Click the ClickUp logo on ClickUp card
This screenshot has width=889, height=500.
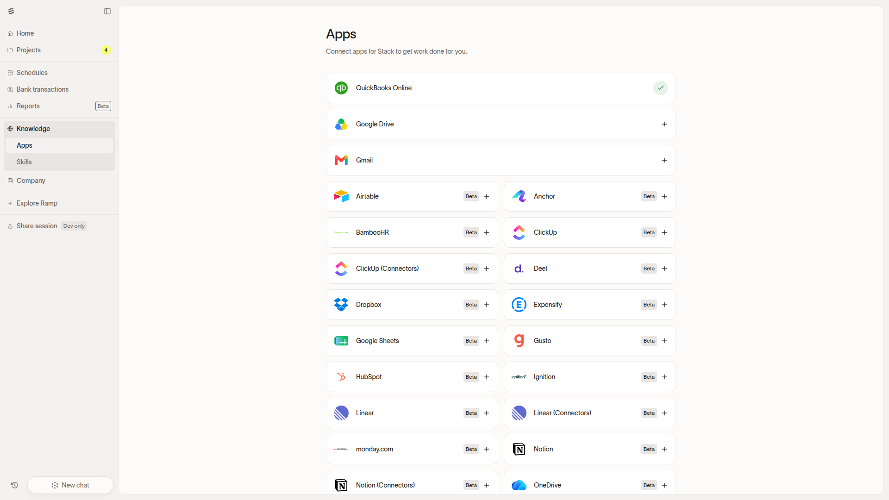click(519, 232)
